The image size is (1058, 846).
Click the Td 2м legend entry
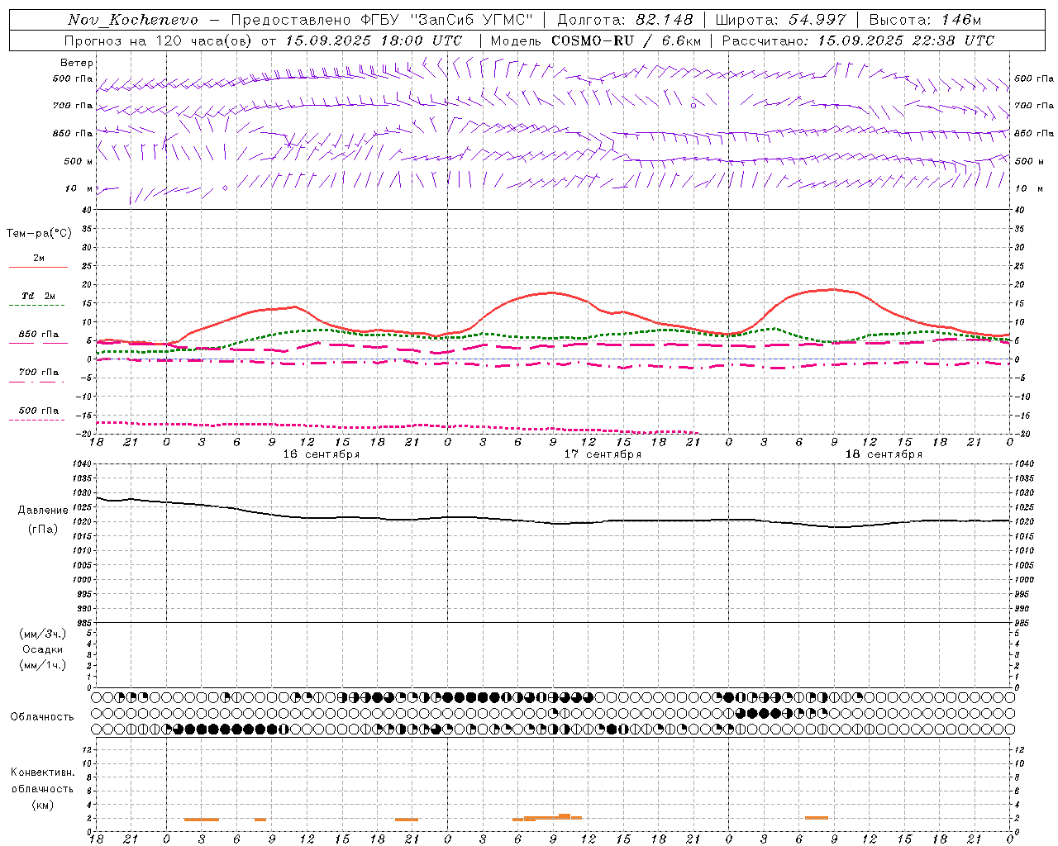[x=38, y=296]
